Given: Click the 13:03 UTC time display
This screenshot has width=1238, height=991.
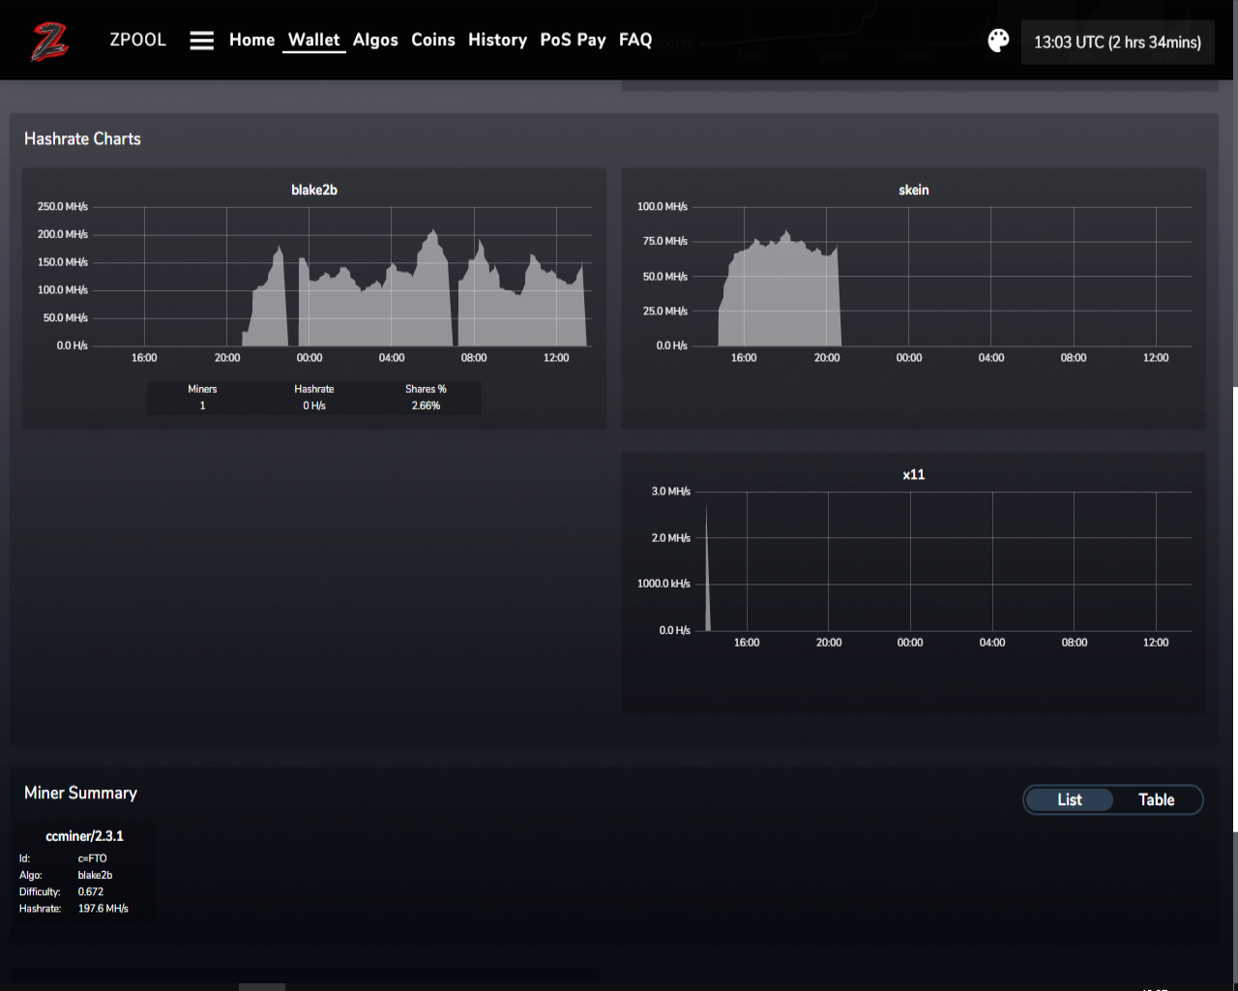Looking at the screenshot, I should click(1118, 43).
